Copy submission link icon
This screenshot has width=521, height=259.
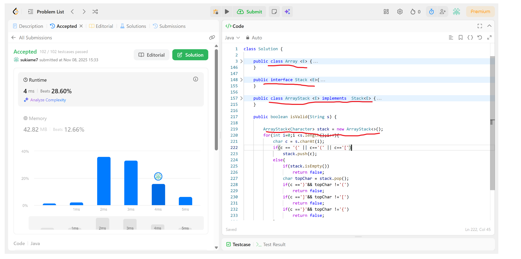click(x=212, y=38)
